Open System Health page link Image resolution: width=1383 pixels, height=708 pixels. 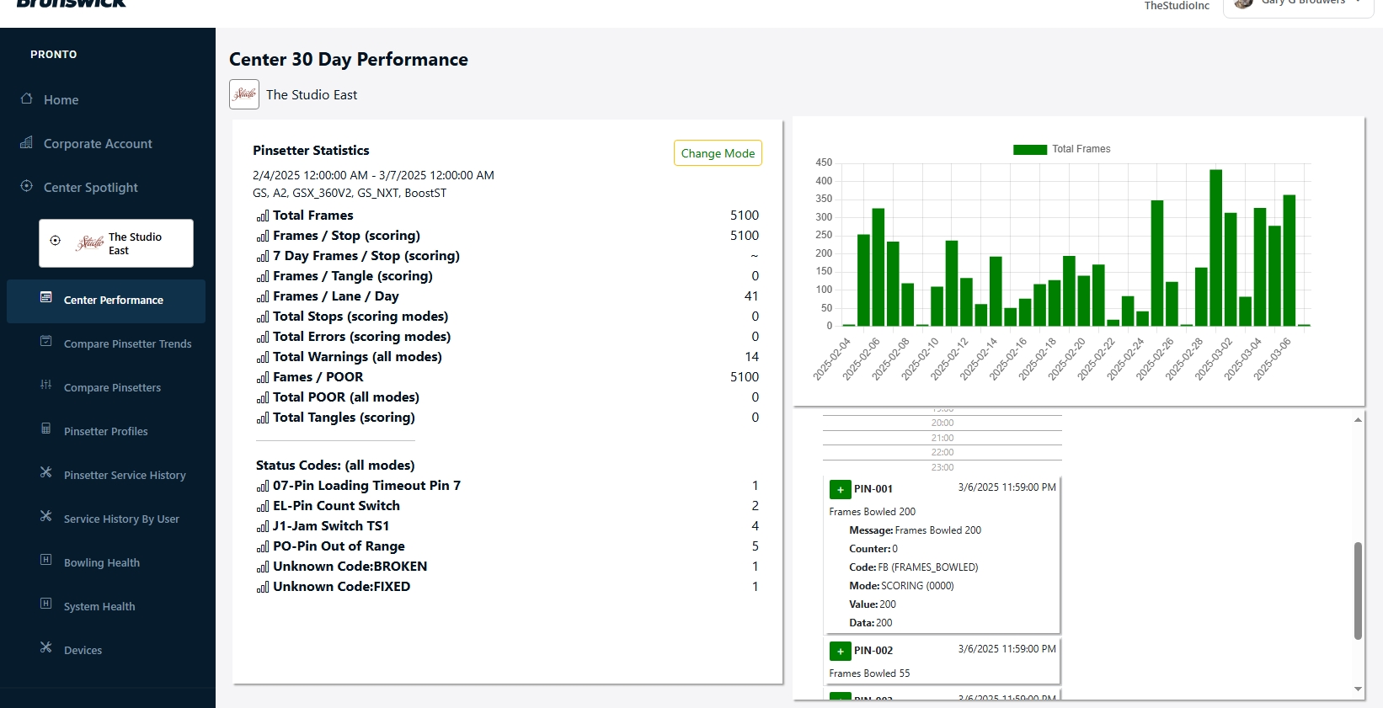[106, 606]
